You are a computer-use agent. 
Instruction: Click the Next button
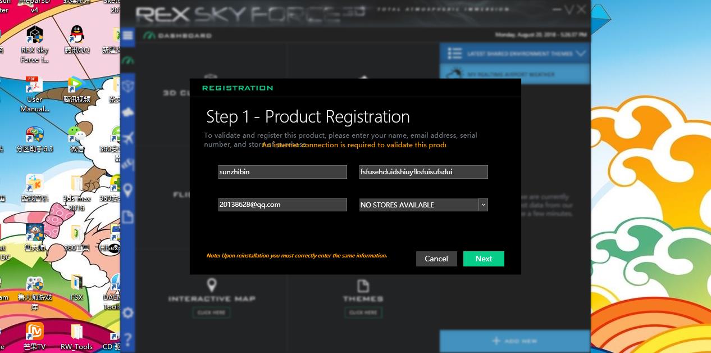point(484,259)
